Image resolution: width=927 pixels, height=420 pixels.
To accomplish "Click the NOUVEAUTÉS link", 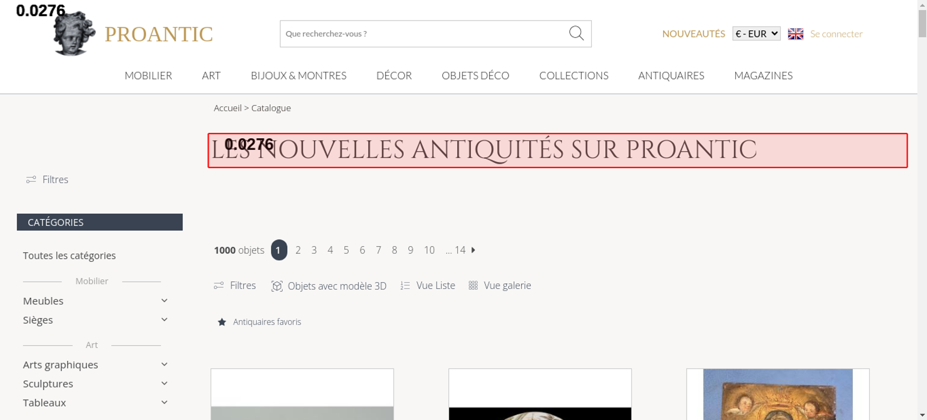I will click(693, 34).
